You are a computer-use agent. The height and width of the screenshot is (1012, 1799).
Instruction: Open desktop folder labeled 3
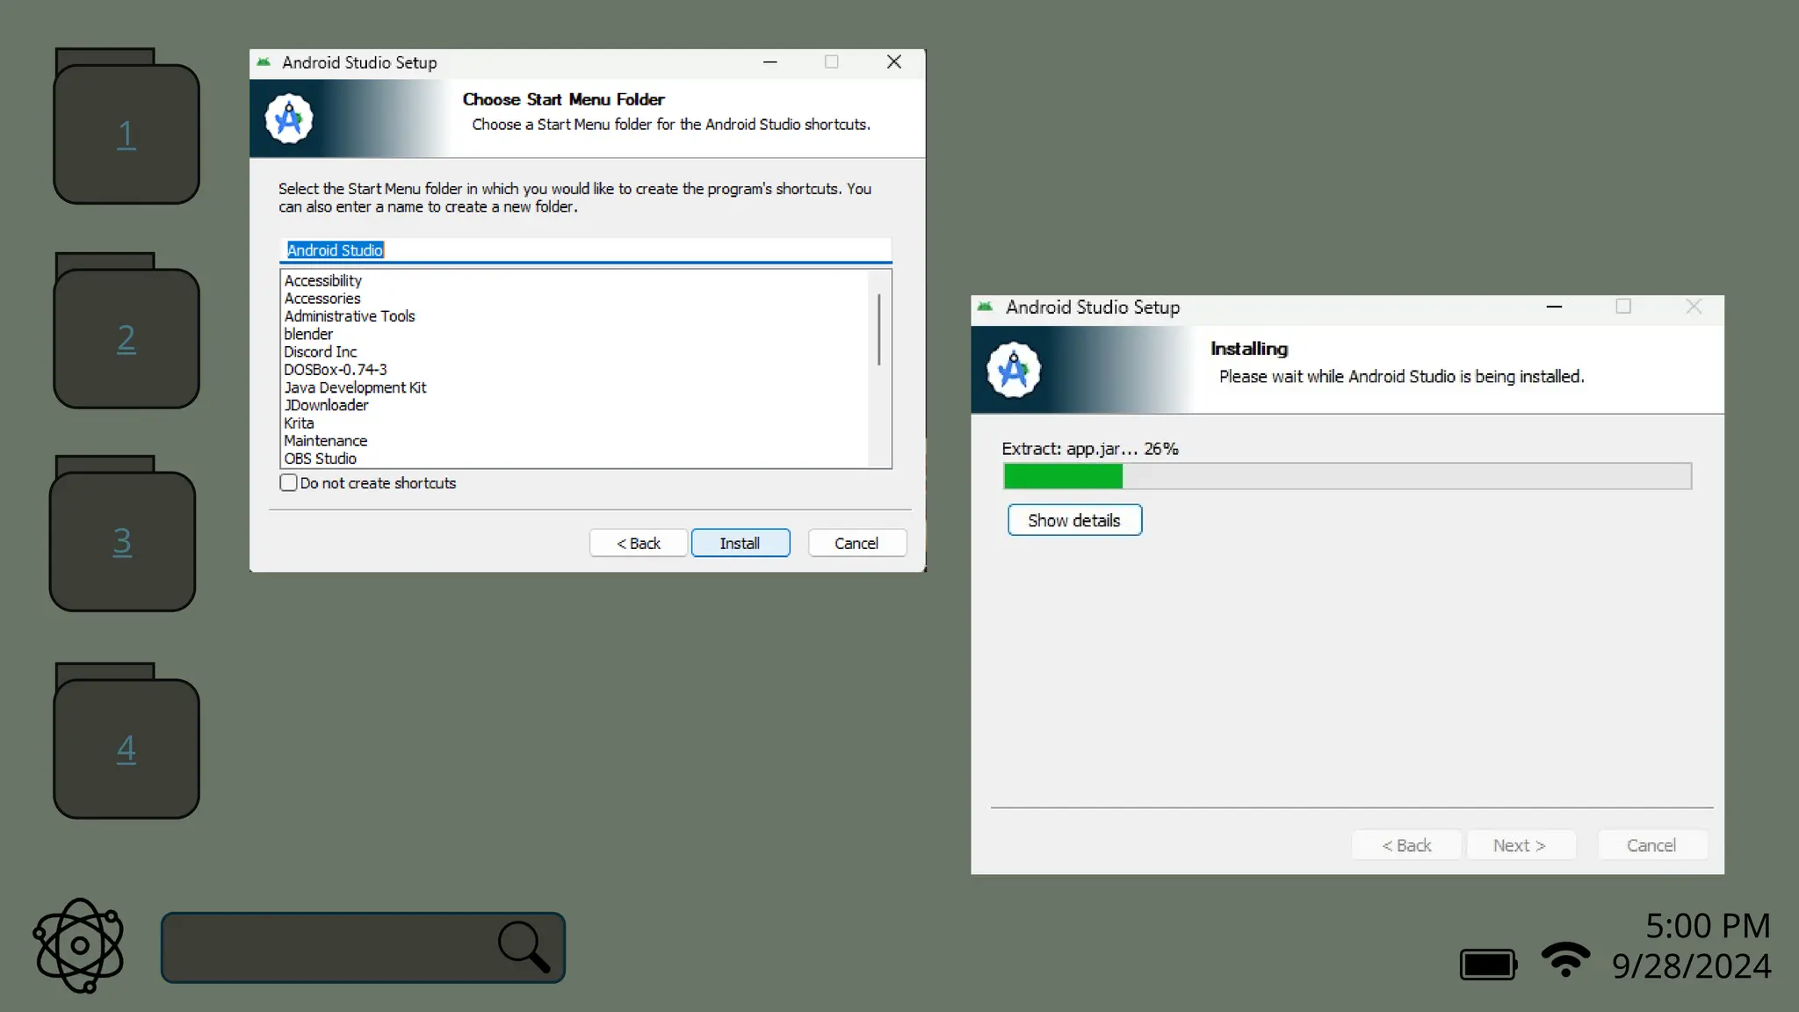(x=122, y=539)
